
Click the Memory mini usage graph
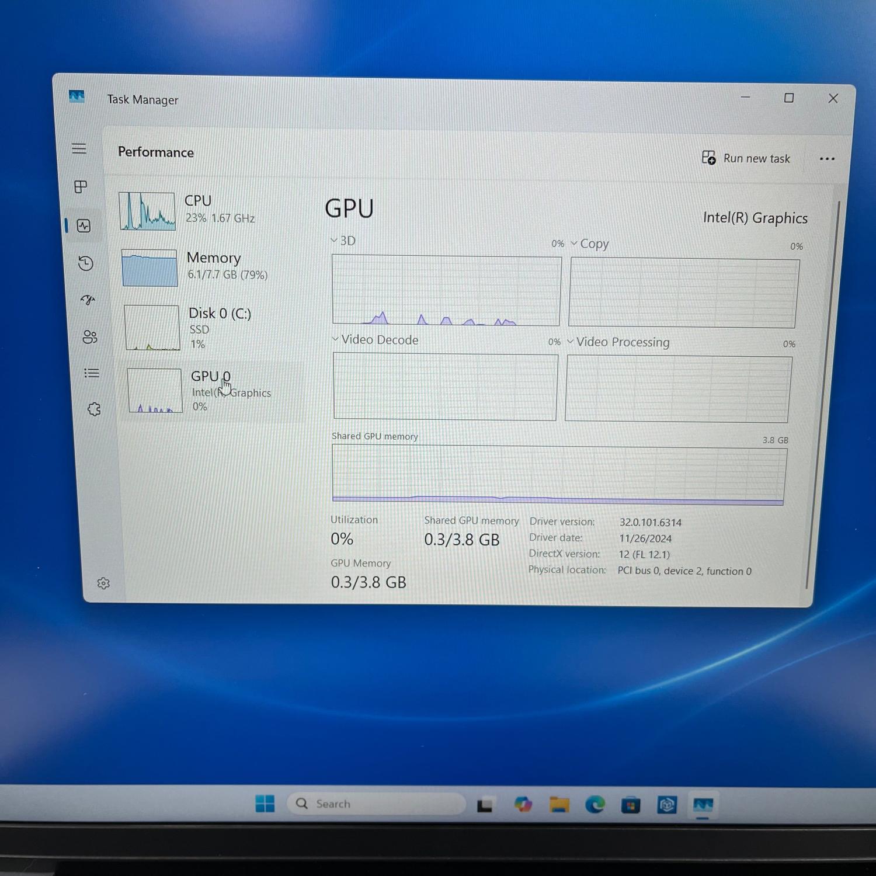pos(150,267)
